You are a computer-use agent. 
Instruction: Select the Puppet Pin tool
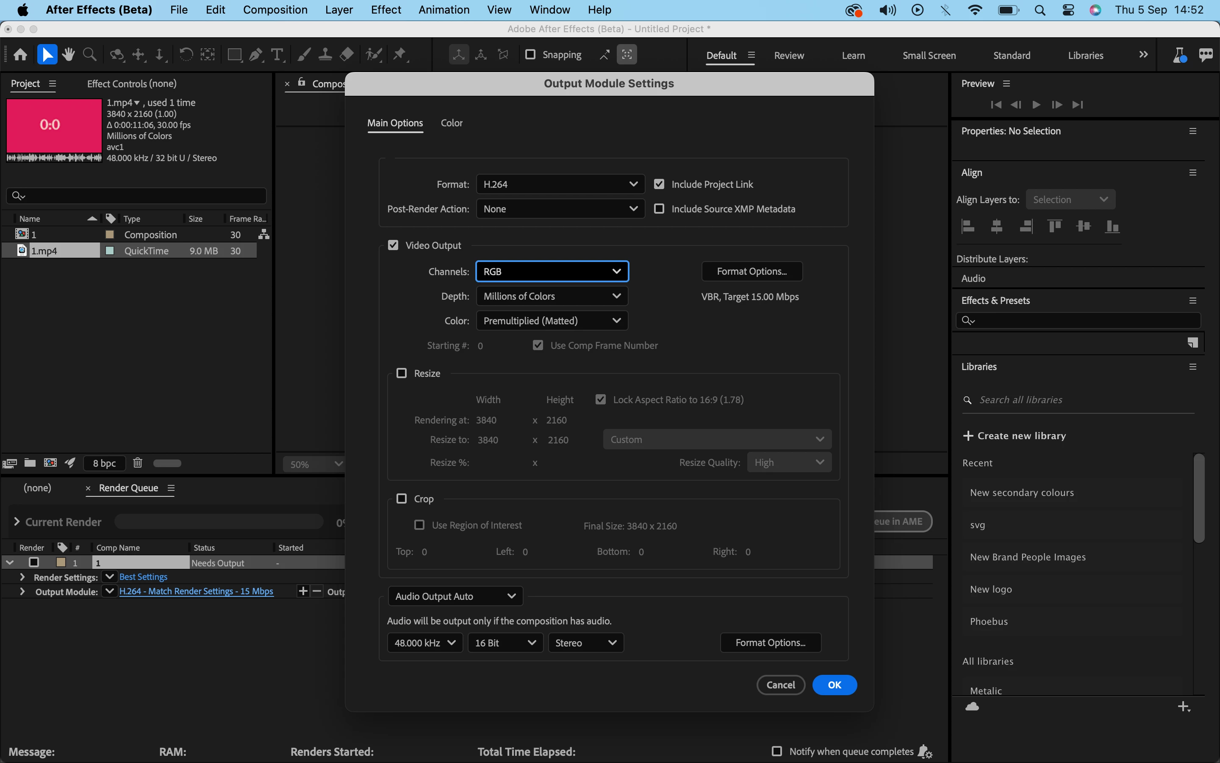click(400, 55)
